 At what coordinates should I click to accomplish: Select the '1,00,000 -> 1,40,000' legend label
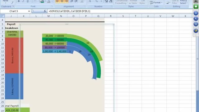pos(55,51)
